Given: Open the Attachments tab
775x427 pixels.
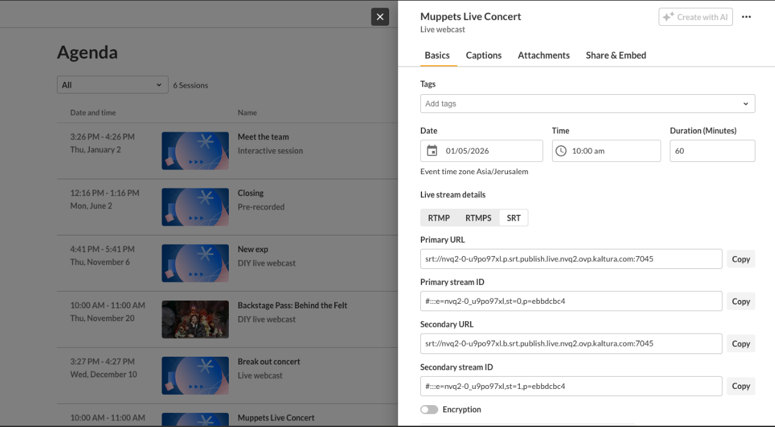Looking at the screenshot, I should (544, 55).
